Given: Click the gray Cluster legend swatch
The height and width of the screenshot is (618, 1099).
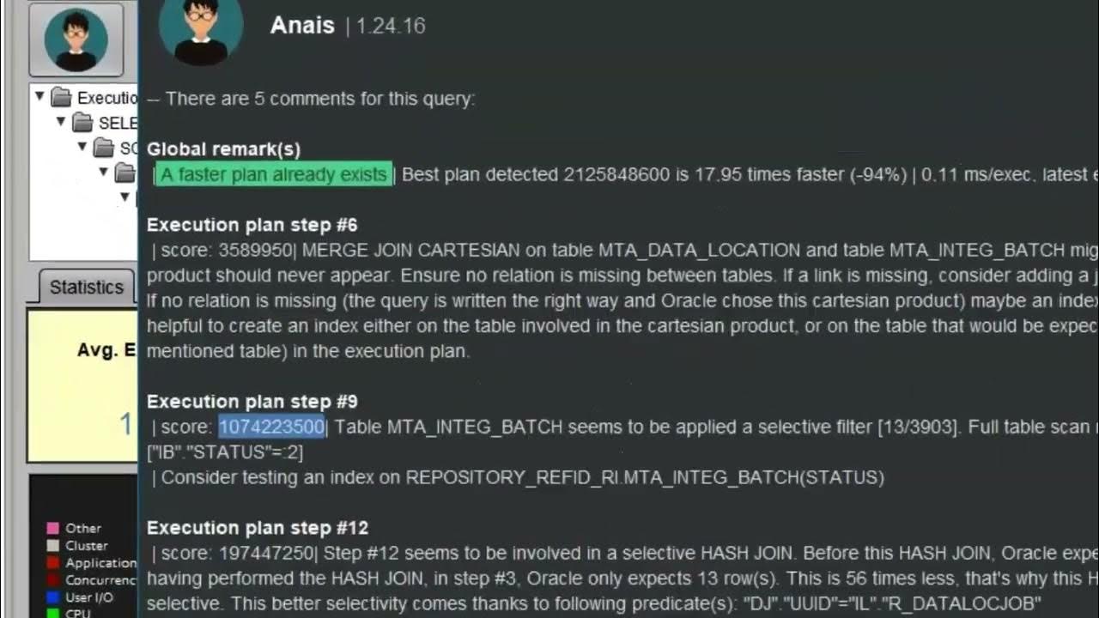Looking at the screenshot, I should pos(53,545).
